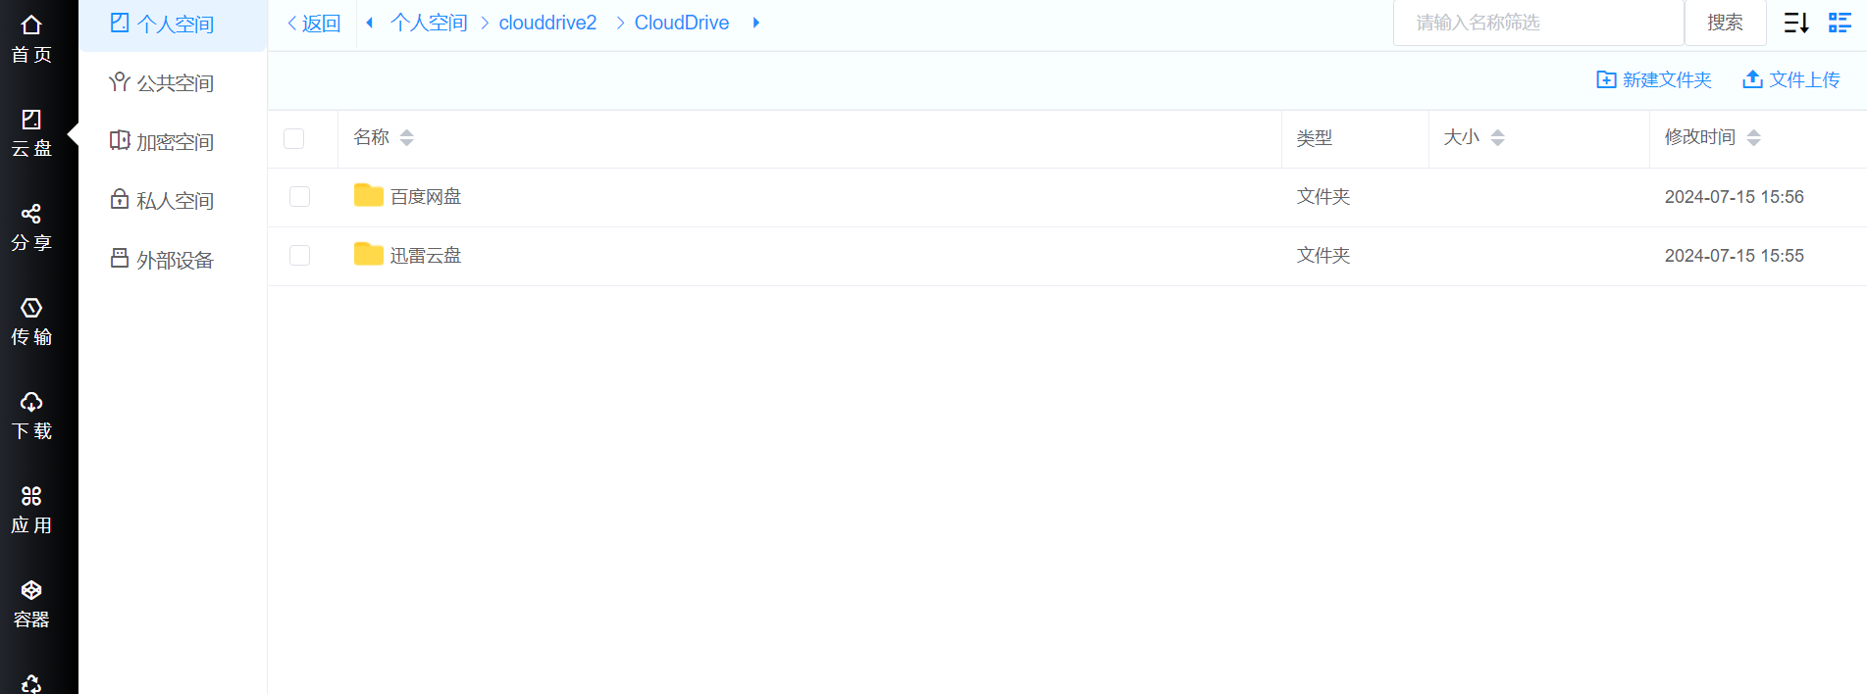The width and height of the screenshot is (1867, 694).
Task: Click the 2024-07-15 15:56 modified time
Action: [1735, 197]
